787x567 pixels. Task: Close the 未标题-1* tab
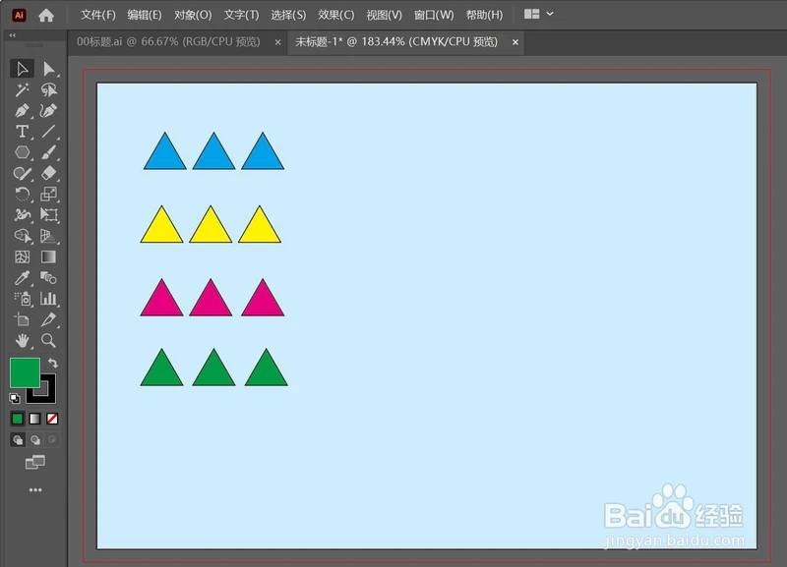(515, 42)
